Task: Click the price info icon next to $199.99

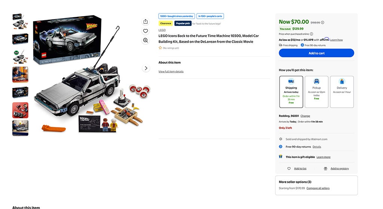Action: tap(322, 22)
